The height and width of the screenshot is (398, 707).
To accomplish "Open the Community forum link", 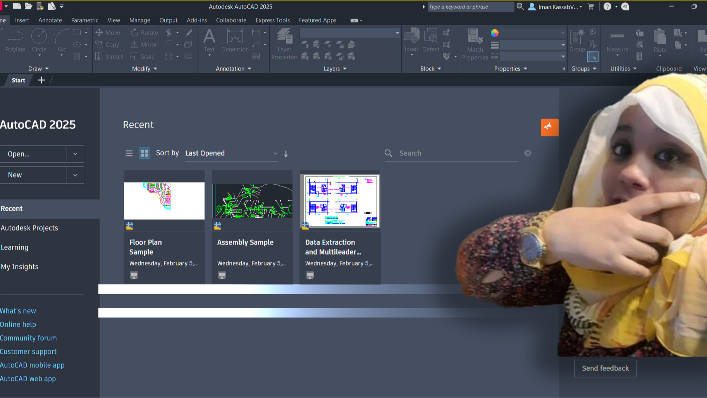I will [x=28, y=338].
